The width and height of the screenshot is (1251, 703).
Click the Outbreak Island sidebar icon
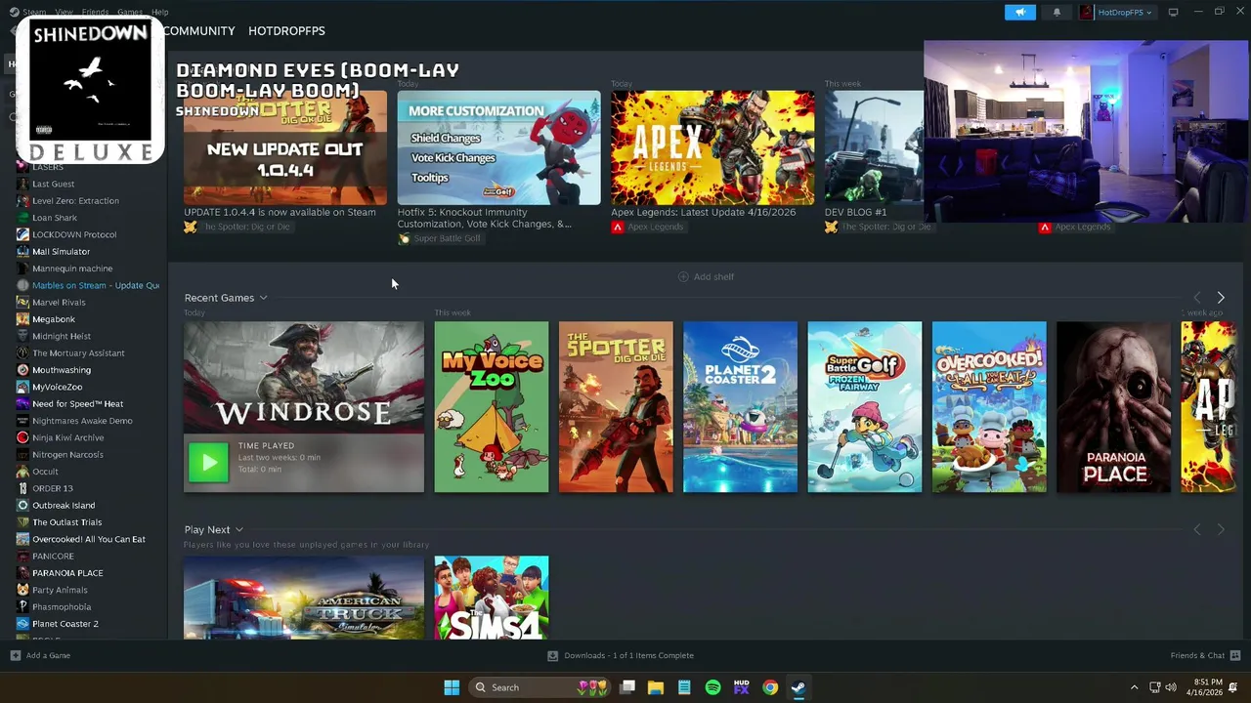(22, 505)
